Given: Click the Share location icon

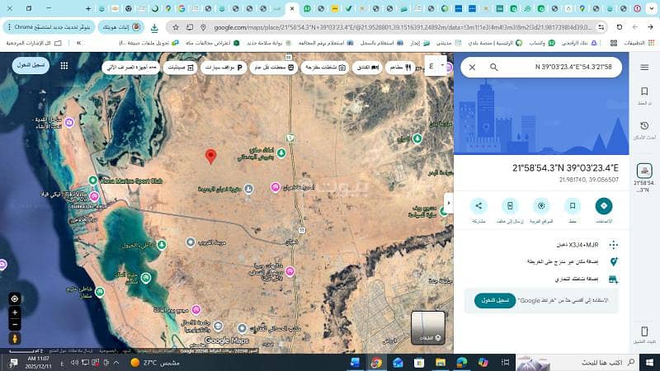Looking at the screenshot, I should tap(478, 206).
